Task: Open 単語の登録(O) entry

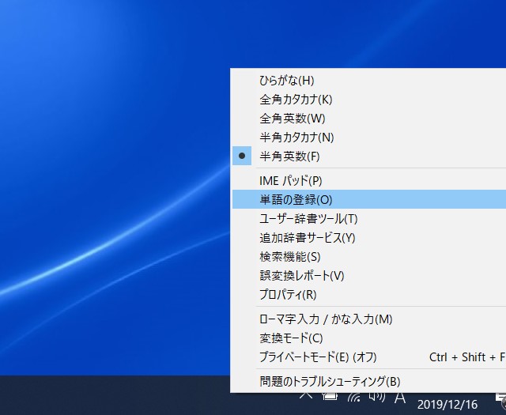Action: [369, 199]
